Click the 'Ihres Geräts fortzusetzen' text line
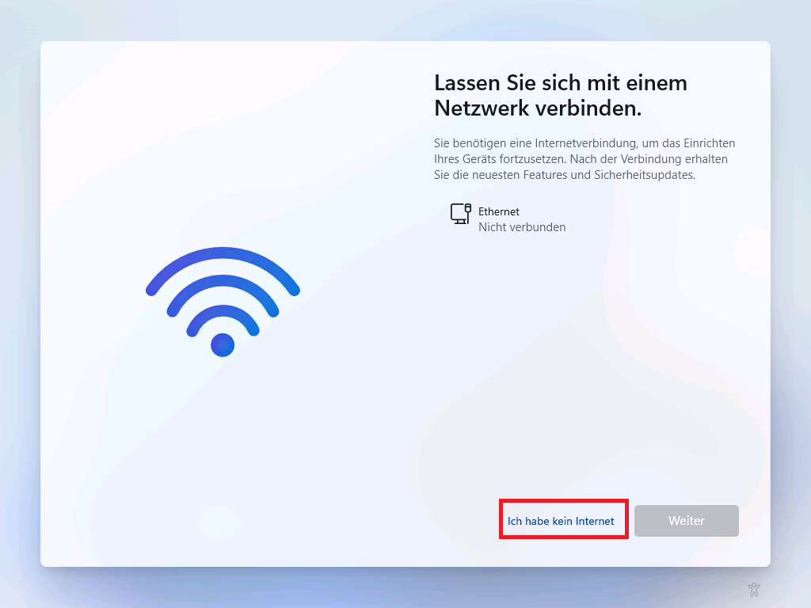The width and height of the screenshot is (811, 608). (581, 159)
